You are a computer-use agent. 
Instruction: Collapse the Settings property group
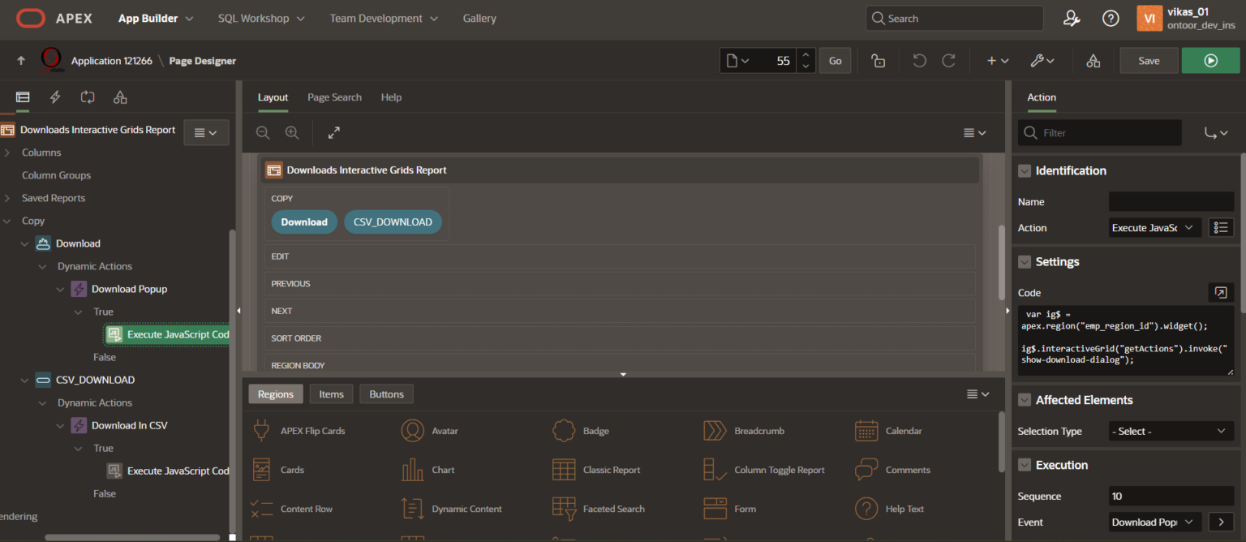[x=1025, y=262]
